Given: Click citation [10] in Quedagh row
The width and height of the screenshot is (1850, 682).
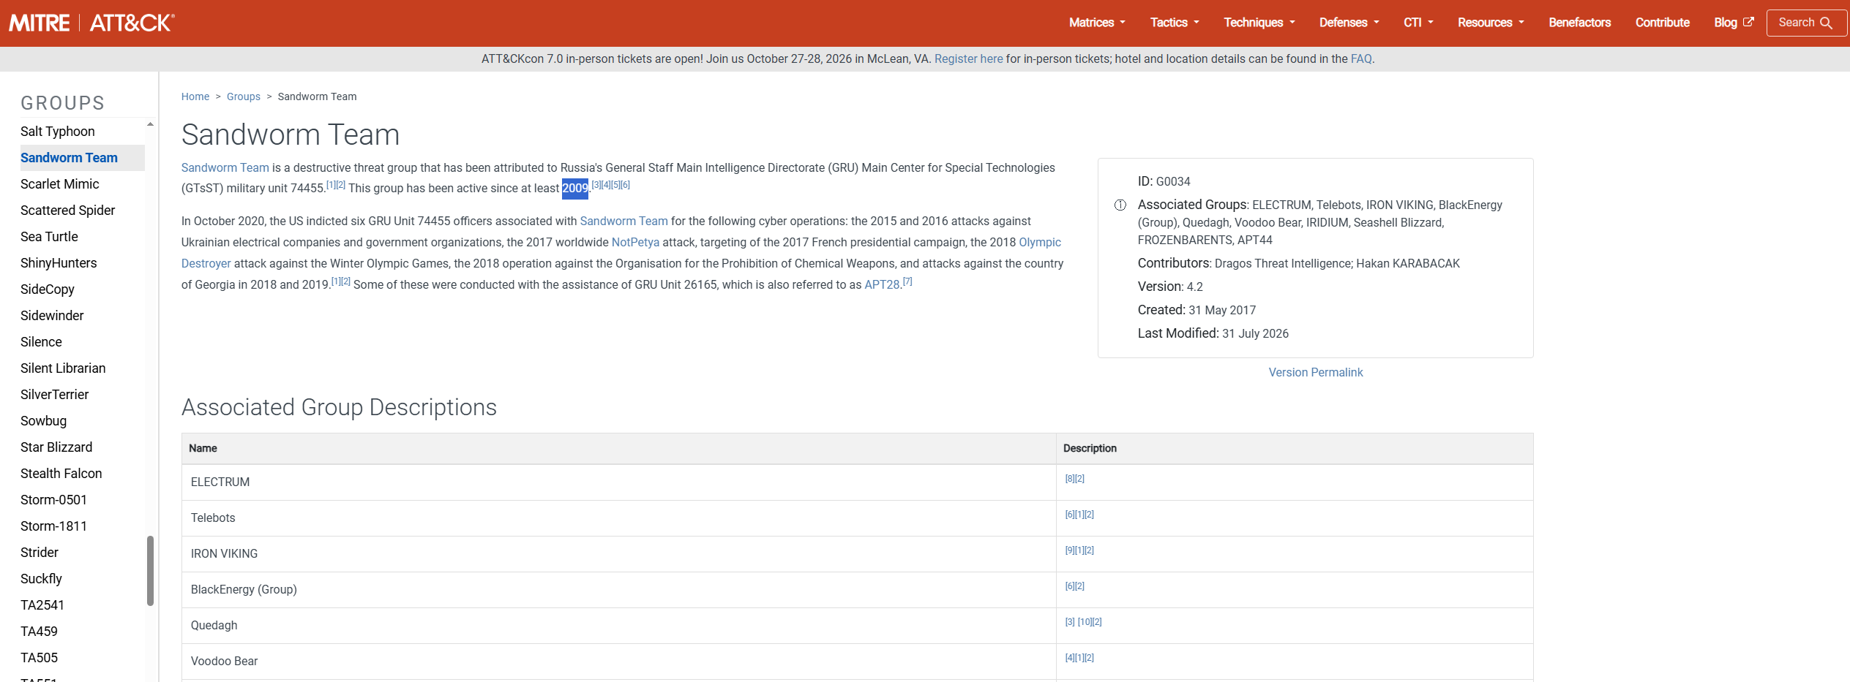Looking at the screenshot, I should pos(1085,622).
